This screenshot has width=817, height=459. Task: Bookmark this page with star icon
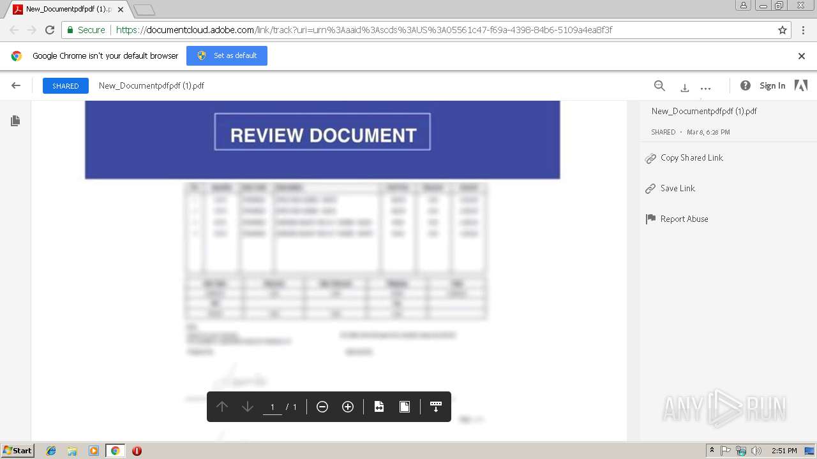(783, 30)
